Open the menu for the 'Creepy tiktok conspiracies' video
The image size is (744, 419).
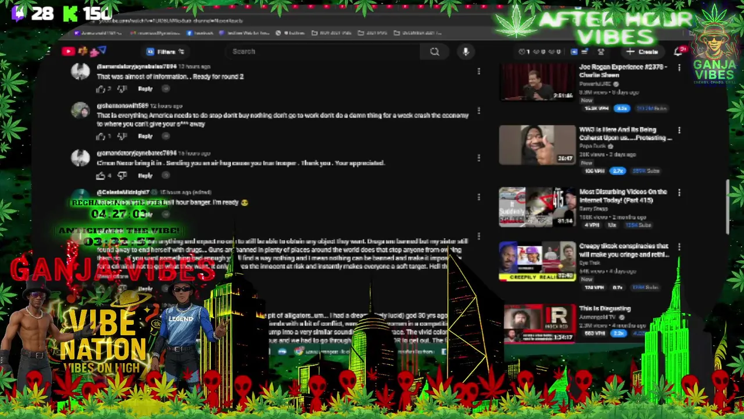point(679,247)
